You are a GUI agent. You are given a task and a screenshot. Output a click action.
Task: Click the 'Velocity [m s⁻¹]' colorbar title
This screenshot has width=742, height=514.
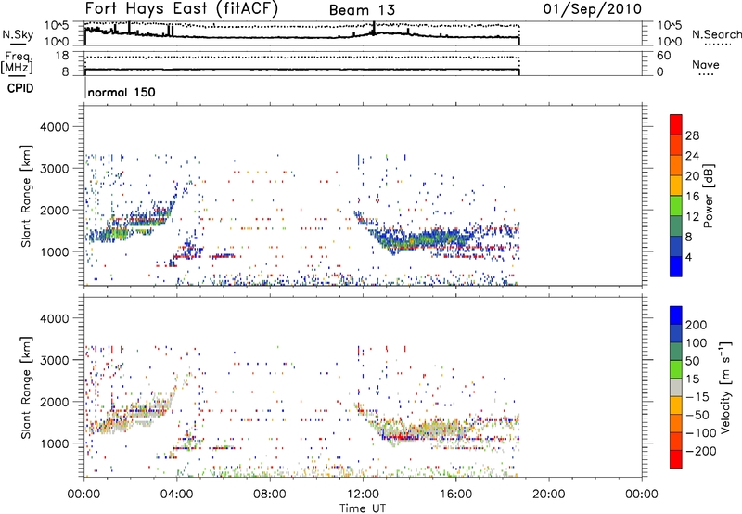725,387
